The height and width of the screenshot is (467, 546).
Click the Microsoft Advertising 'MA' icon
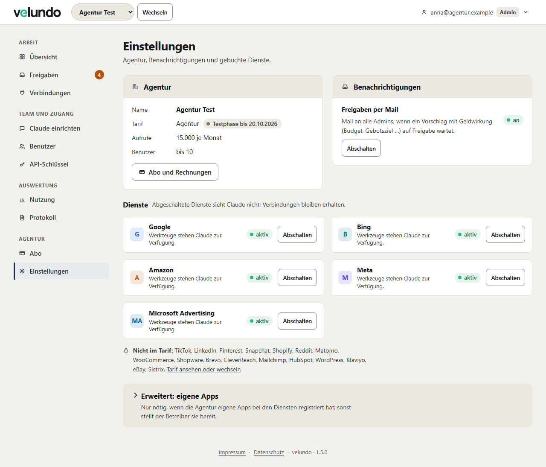click(x=137, y=321)
